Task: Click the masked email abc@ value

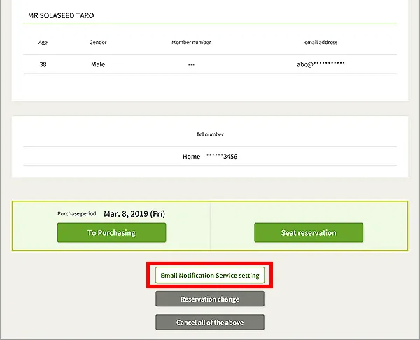Action: [321, 64]
